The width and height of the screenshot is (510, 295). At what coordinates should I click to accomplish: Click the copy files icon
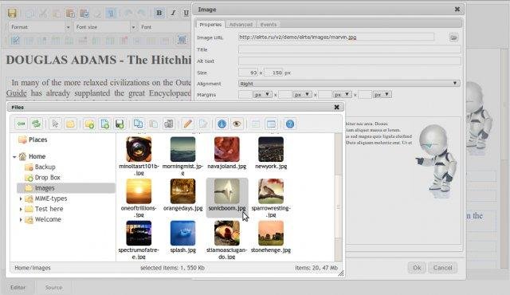tap(139, 124)
